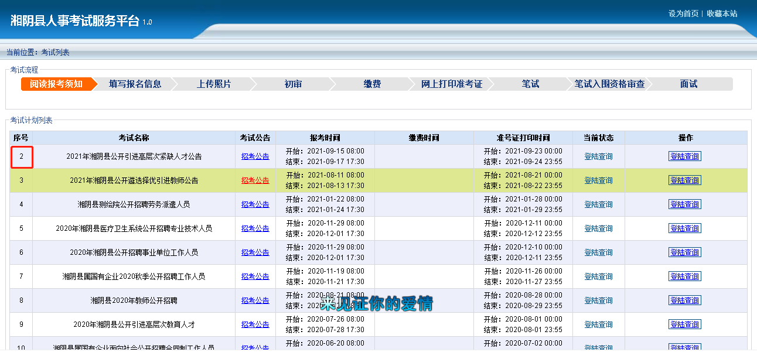
Task: Click 登陆查询 button in row 5
Action: pos(684,228)
